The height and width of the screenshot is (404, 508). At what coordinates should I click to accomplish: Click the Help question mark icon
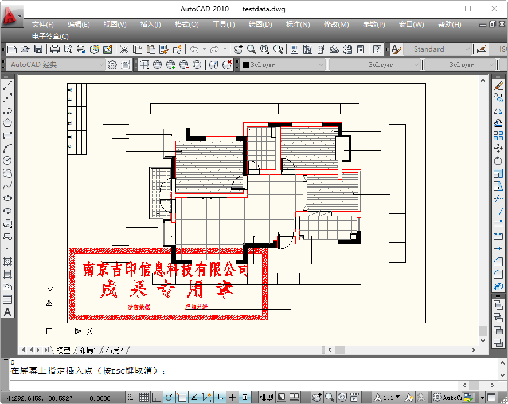(377, 49)
